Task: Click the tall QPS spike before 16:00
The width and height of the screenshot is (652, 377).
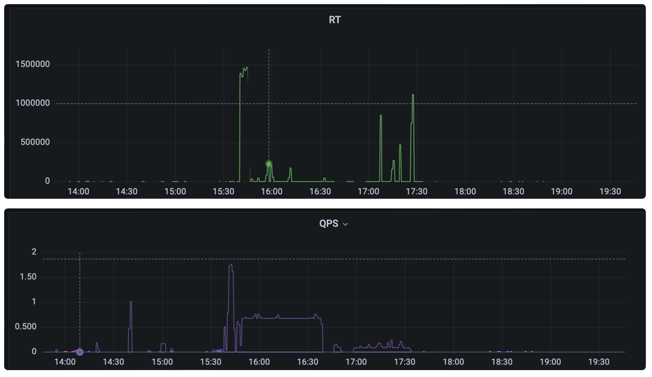Action: (x=231, y=265)
